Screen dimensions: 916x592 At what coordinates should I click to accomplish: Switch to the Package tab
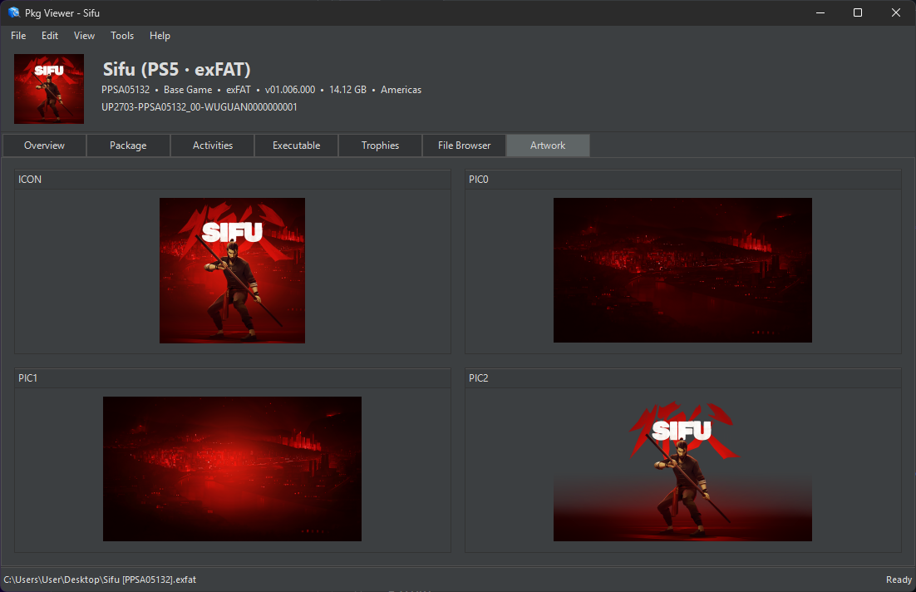click(128, 146)
